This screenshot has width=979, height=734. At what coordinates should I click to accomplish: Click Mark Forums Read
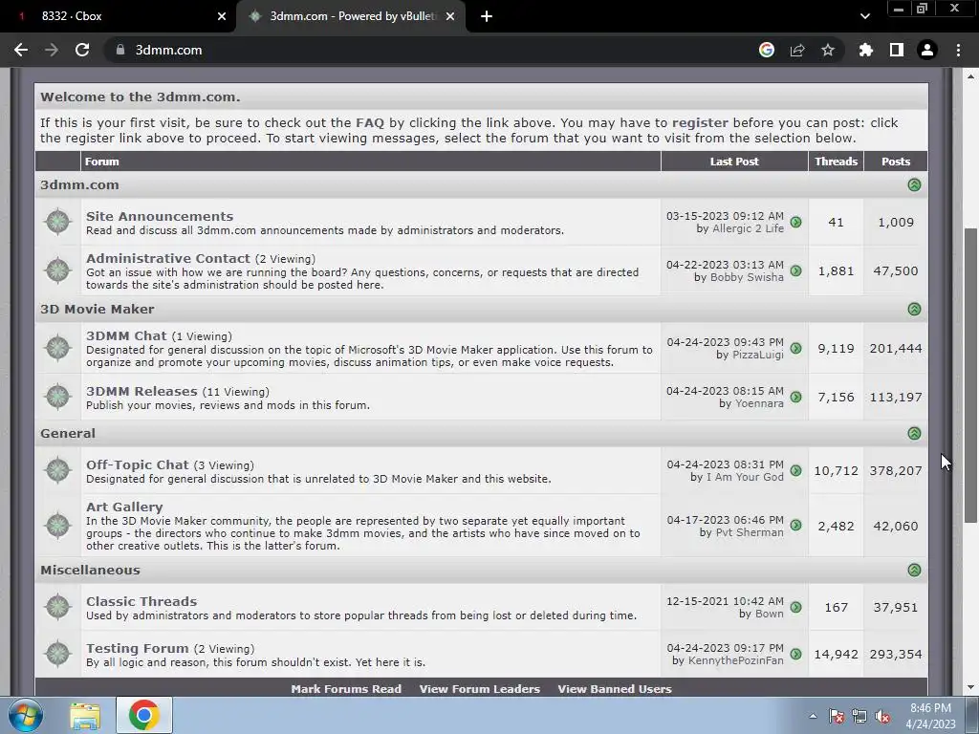346,689
